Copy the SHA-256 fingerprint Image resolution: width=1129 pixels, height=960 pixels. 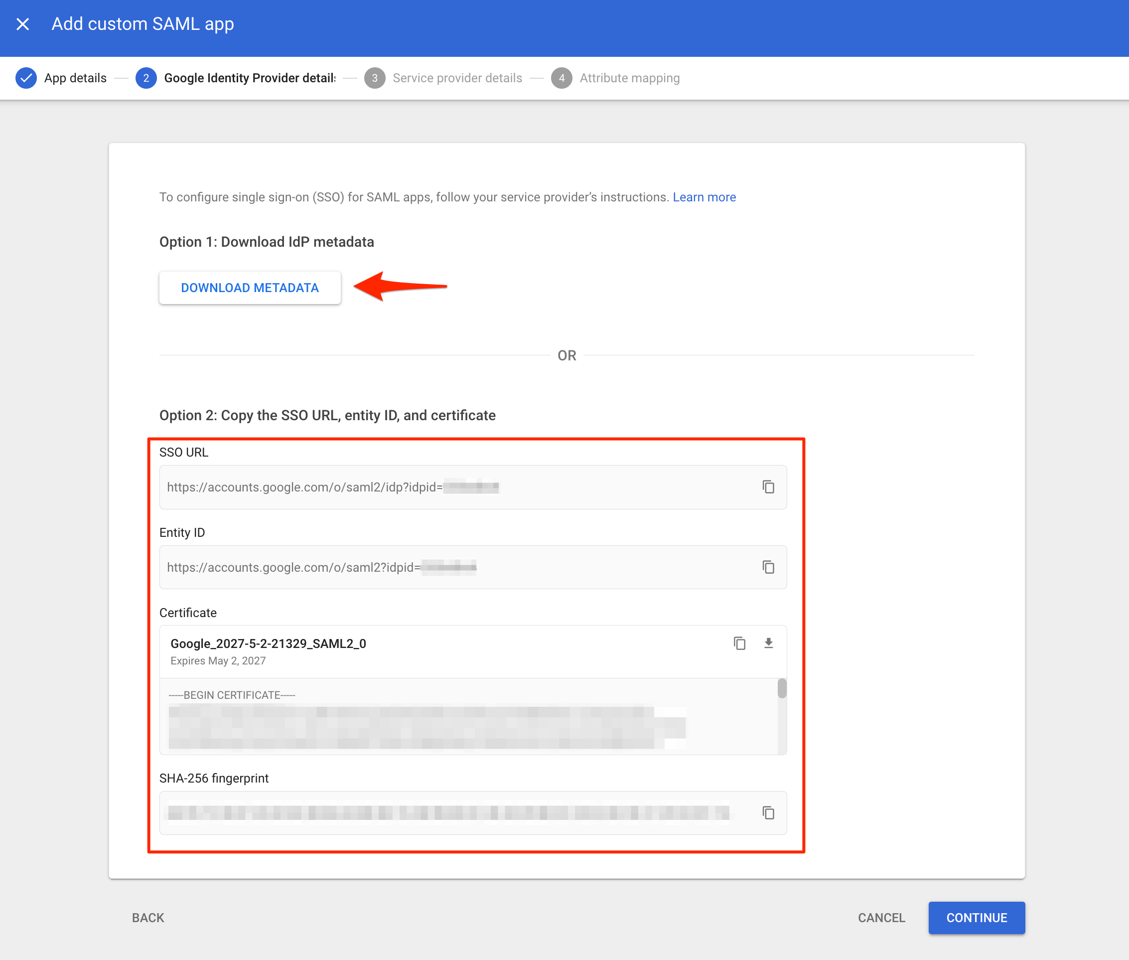[768, 812]
